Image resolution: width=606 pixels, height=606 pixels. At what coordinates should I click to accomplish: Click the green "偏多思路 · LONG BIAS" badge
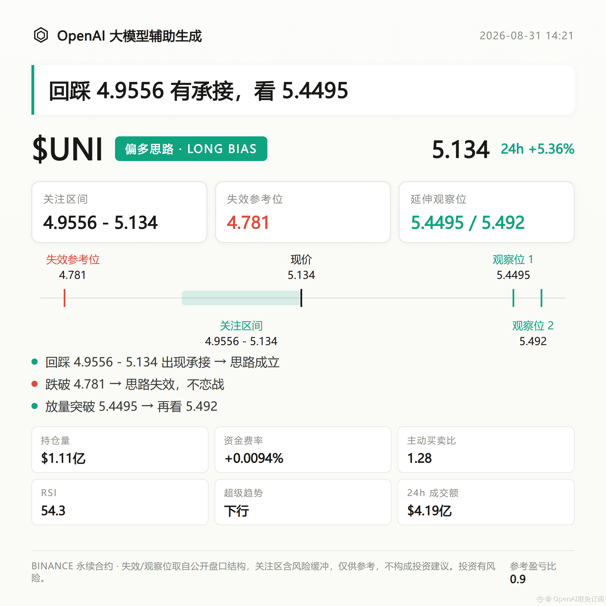pyautogui.click(x=191, y=149)
